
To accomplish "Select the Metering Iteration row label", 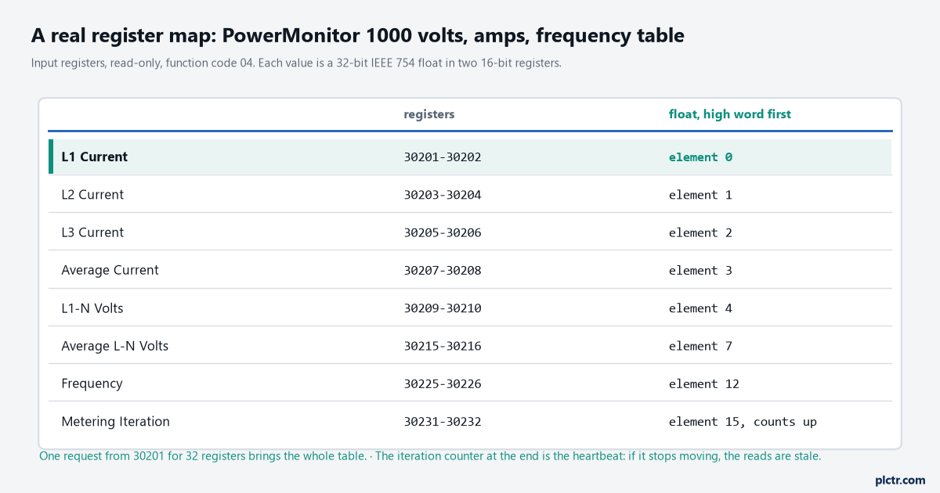I will pyautogui.click(x=115, y=422).
